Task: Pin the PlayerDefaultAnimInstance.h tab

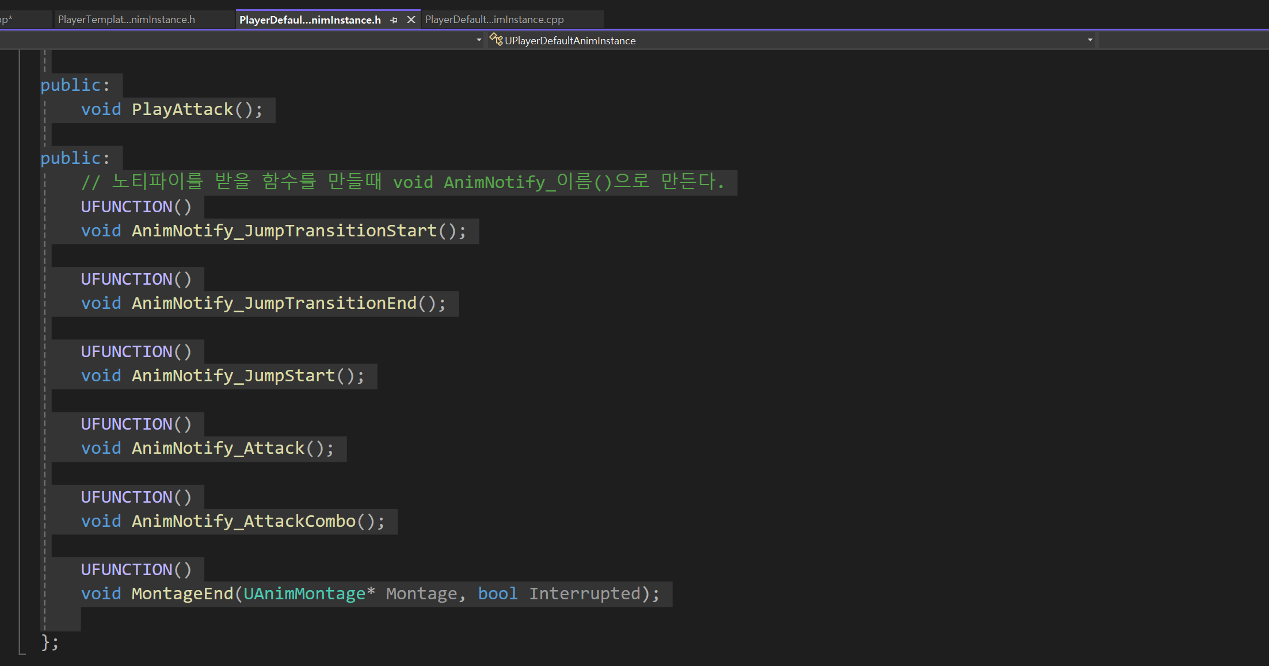Action: point(394,20)
